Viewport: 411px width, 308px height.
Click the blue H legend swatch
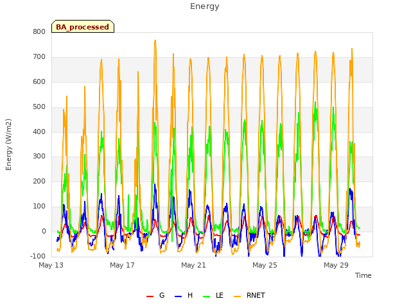coord(178,296)
